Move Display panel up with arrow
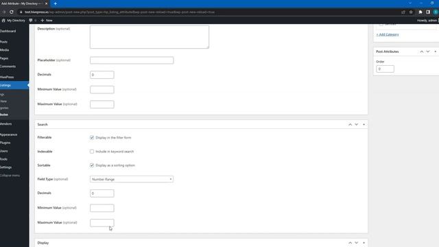The image size is (439, 247). (350, 243)
